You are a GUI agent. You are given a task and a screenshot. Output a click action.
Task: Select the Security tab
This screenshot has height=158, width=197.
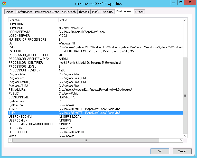[108, 12]
